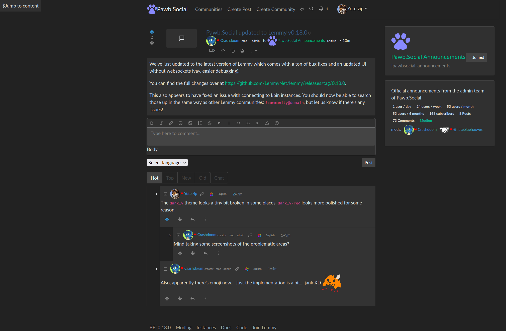Screen dimensions: 506x331
Task: Sort comments by Hot
Action: pyautogui.click(x=154, y=178)
